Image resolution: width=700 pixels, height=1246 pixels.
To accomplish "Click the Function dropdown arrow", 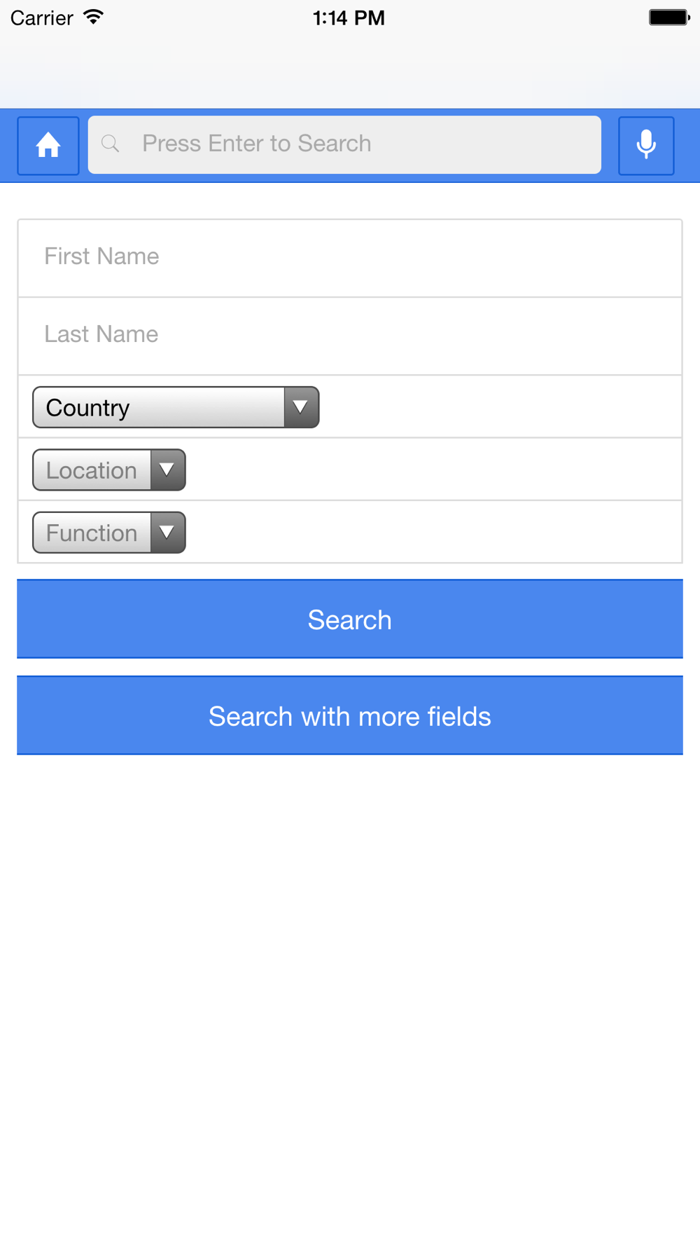I will coord(167,533).
